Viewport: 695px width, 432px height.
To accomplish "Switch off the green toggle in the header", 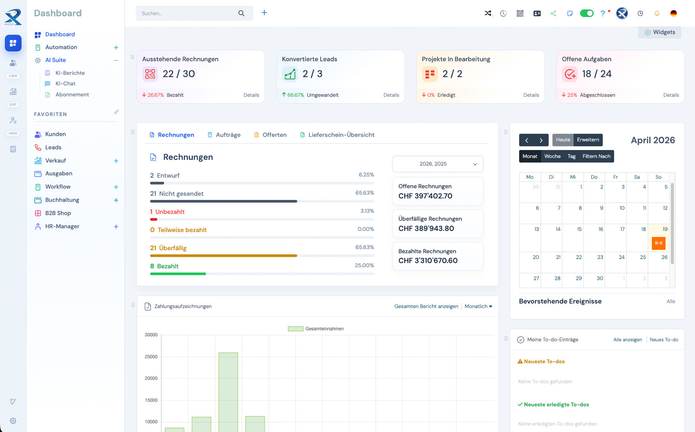I will click(587, 13).
